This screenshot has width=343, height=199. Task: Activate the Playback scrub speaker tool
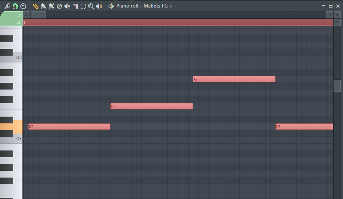tap(99, 6)
